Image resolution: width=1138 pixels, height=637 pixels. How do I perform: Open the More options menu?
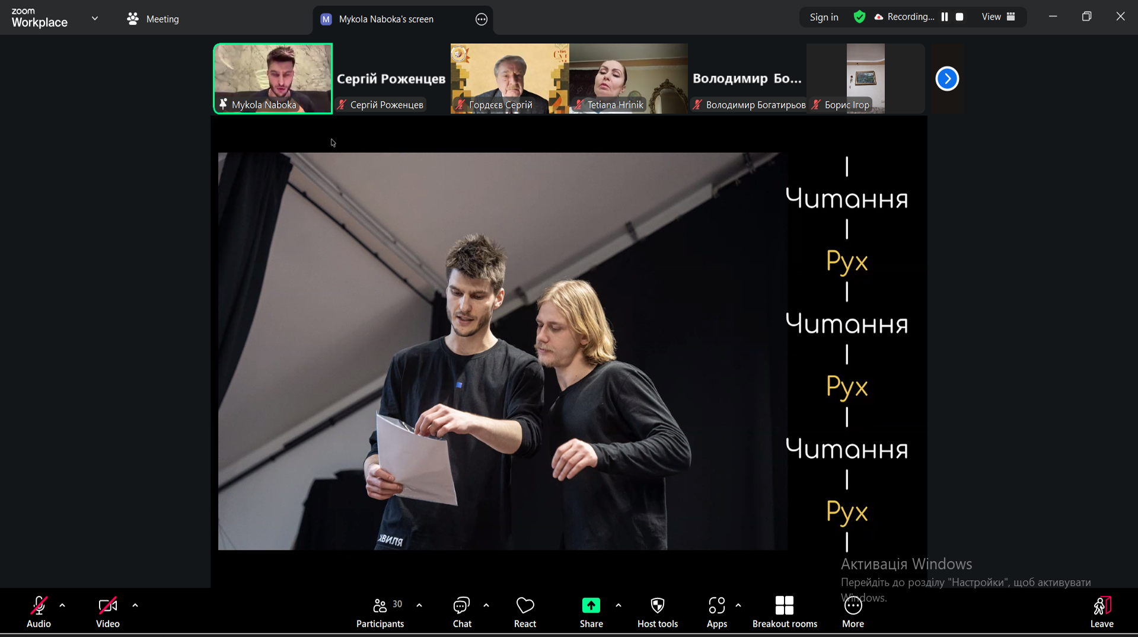coord(853,612)
